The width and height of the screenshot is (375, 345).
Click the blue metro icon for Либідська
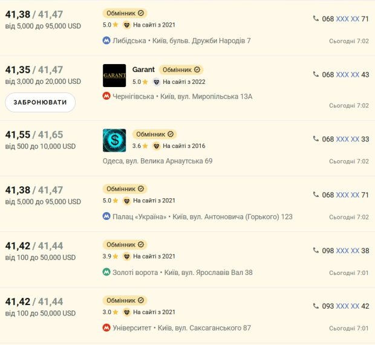click(x=106, y=40)
